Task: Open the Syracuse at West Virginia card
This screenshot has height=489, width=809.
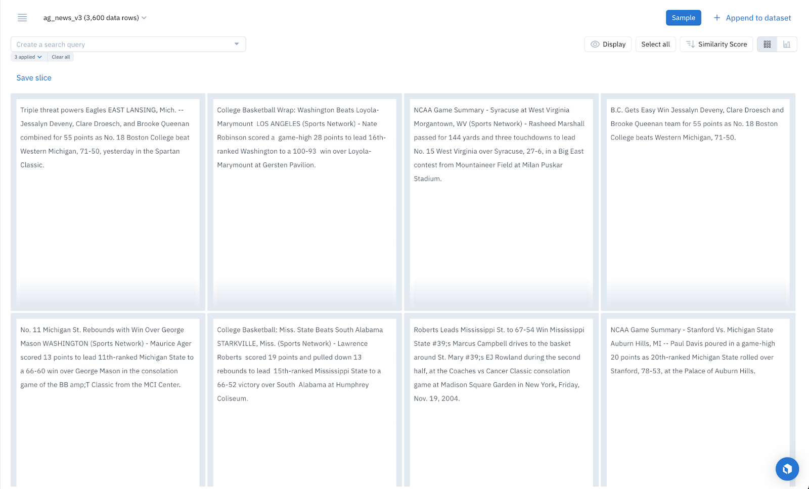Action: (501, 202)
